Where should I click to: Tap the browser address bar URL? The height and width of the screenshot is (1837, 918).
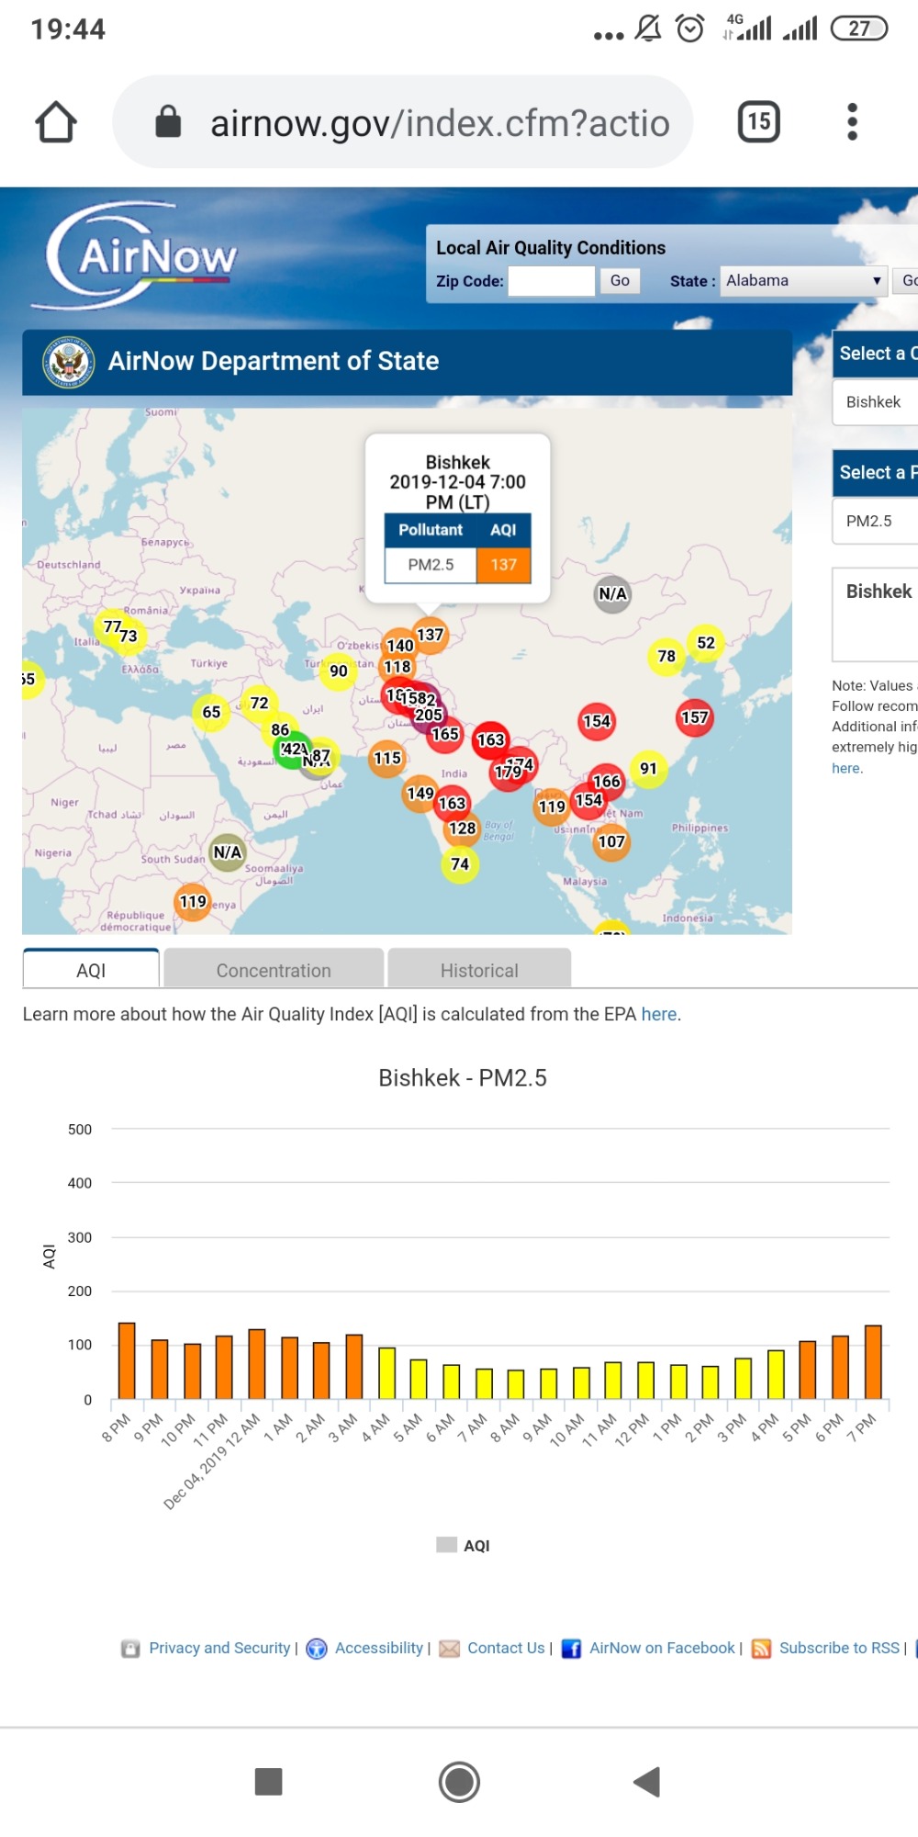pos(439,122)
